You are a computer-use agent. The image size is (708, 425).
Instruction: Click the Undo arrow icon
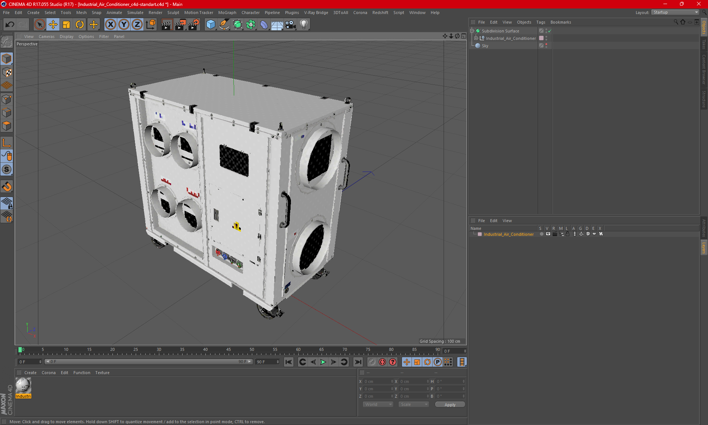pos(10,25)
